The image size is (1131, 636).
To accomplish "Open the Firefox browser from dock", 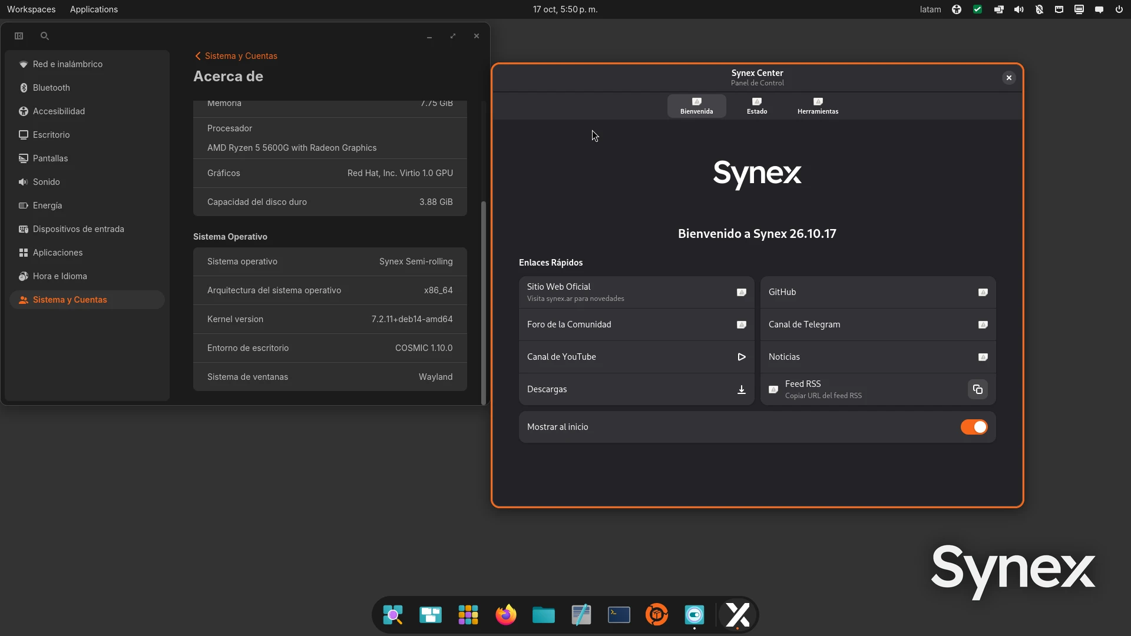I will pyautogui.click(x=505, y=615).
